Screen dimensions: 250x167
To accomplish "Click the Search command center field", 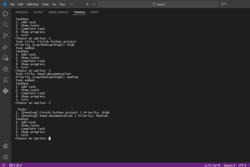I will click(x=158, y=4).
